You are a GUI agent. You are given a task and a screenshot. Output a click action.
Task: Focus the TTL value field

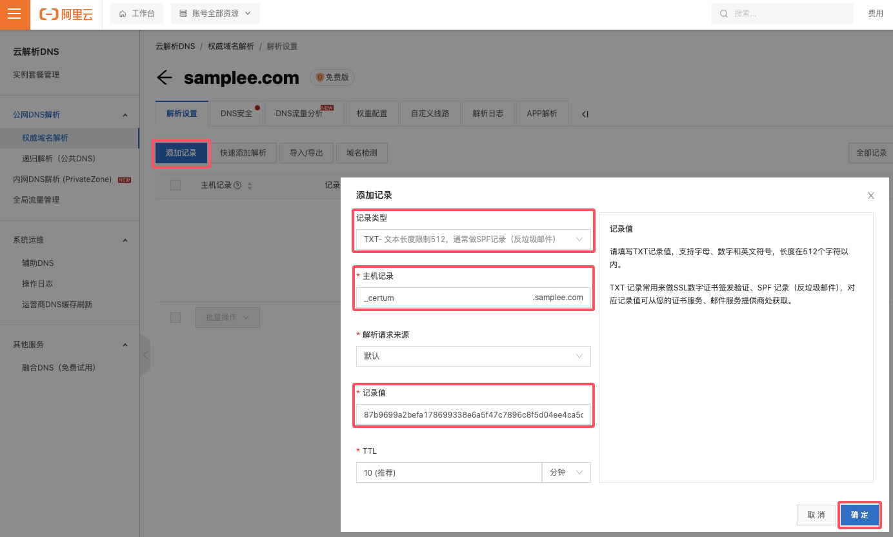449,472
